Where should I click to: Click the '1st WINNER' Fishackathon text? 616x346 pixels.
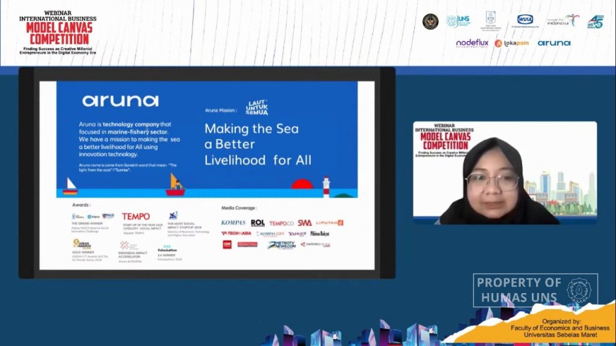(x=167, y=255)
